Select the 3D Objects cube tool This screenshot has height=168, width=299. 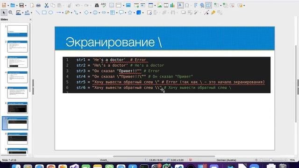139,13
